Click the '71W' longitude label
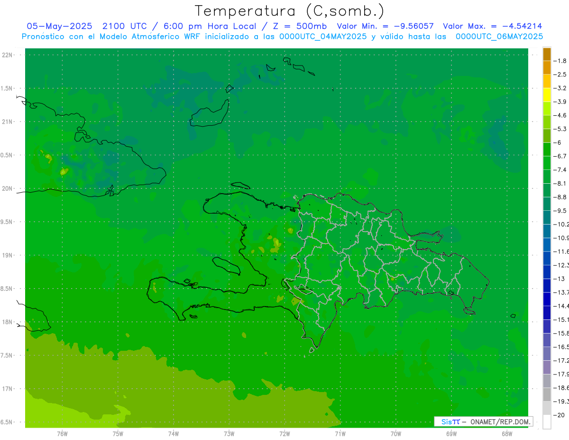The width and height of the screenshot is (569, 440). [340, 434]
